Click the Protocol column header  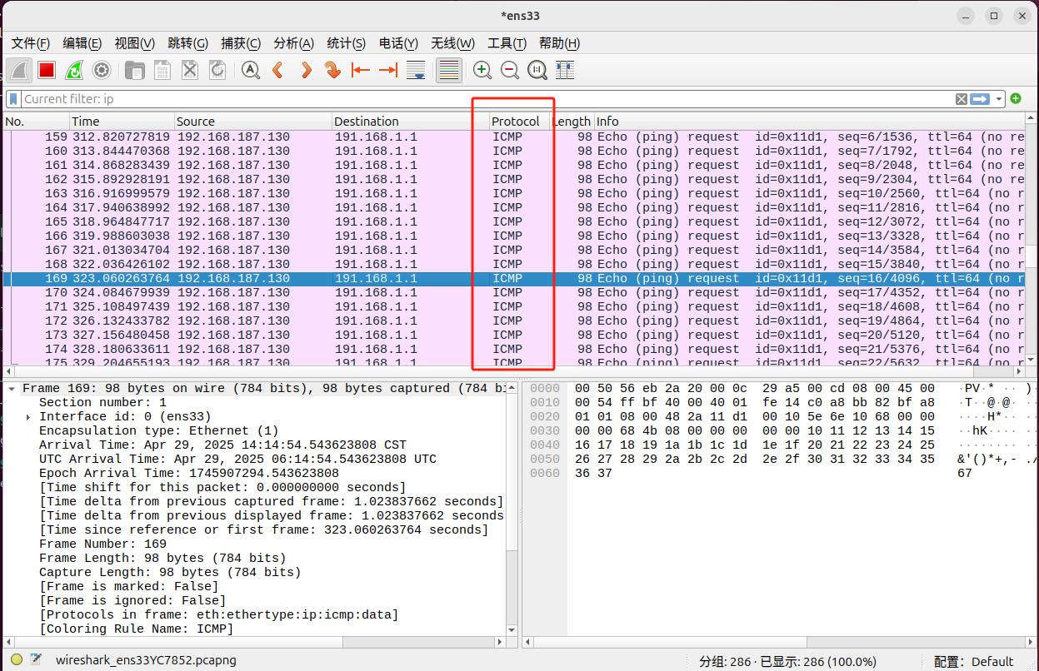516,122
